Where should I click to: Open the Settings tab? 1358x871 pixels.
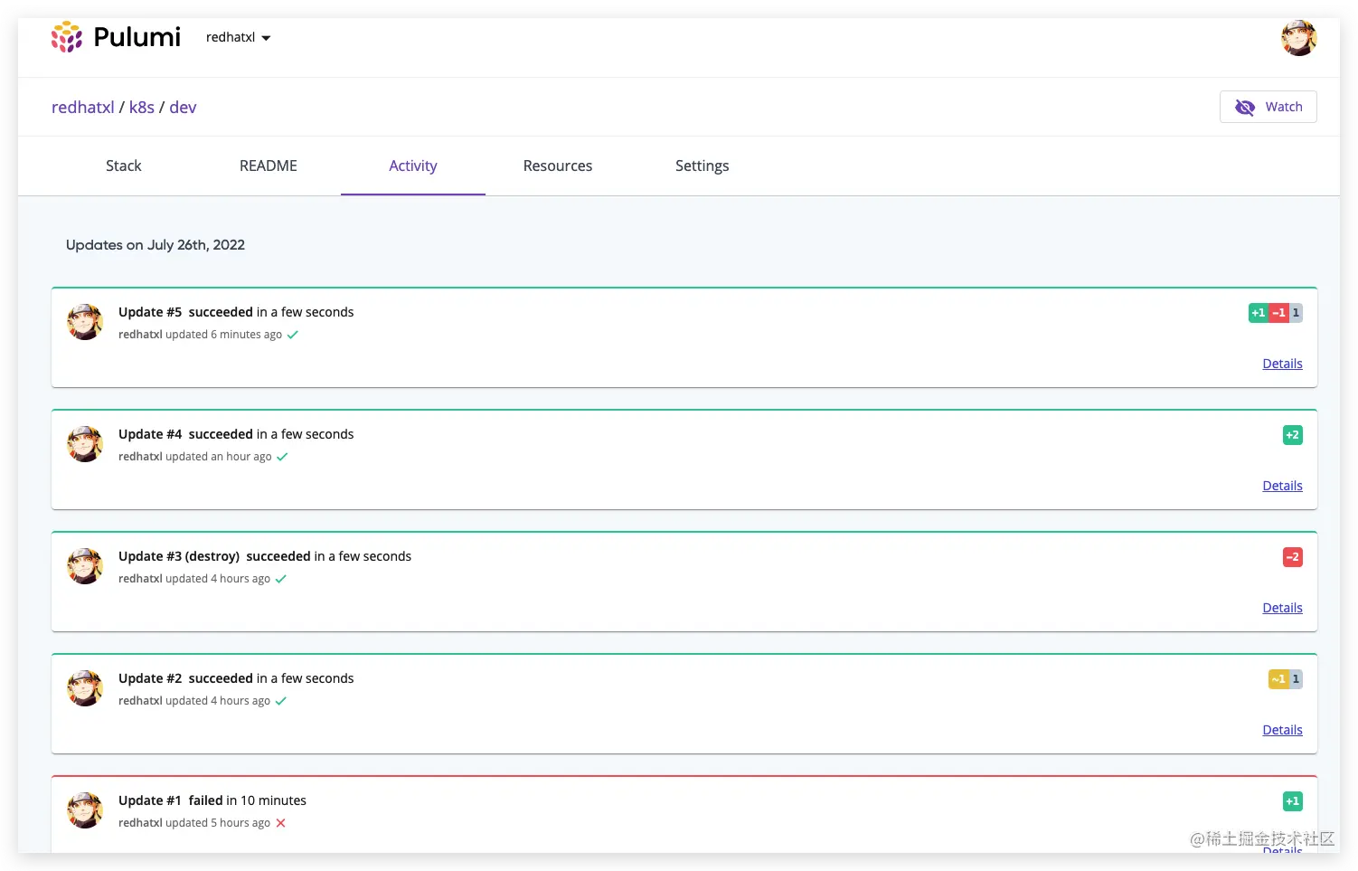coord(703,166)
